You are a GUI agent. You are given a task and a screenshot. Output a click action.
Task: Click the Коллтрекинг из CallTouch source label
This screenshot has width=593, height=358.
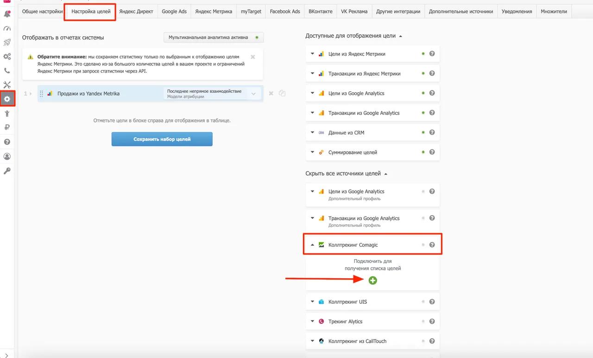(x=357, y=341)
